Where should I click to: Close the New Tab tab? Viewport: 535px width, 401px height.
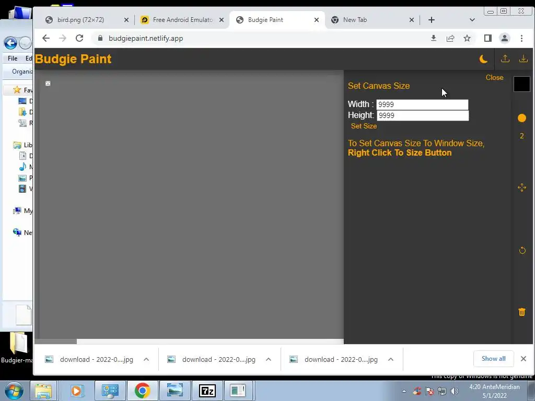click(412, 20)
